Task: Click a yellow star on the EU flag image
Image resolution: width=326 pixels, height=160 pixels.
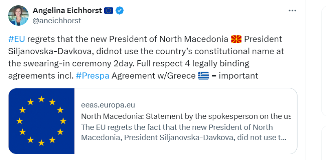Action: click(42, 99)
